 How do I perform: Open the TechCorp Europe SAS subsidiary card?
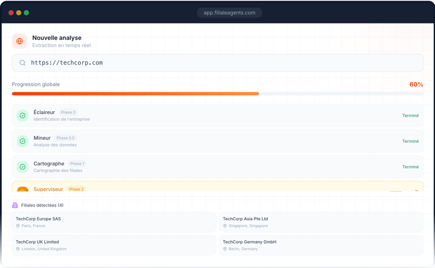click(114, 222)
